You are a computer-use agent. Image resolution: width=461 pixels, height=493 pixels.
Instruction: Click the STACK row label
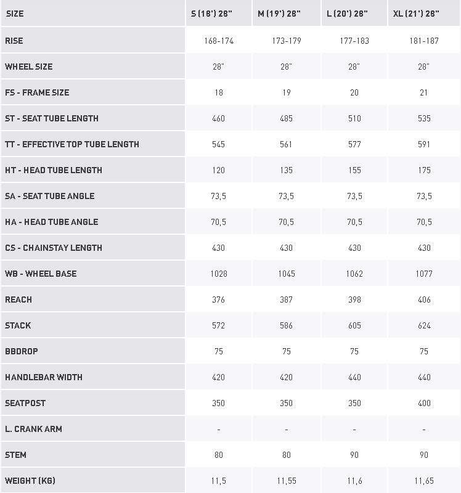pos(18,325)
